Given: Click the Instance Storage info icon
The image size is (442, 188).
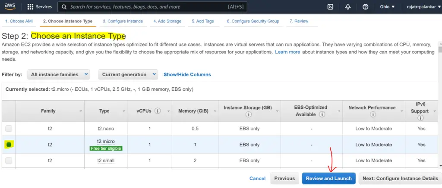Looking at the screenshot, I should coord(249,115).
